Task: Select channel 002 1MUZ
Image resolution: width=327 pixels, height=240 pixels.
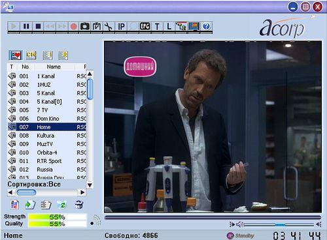Action: coord(47,85)
